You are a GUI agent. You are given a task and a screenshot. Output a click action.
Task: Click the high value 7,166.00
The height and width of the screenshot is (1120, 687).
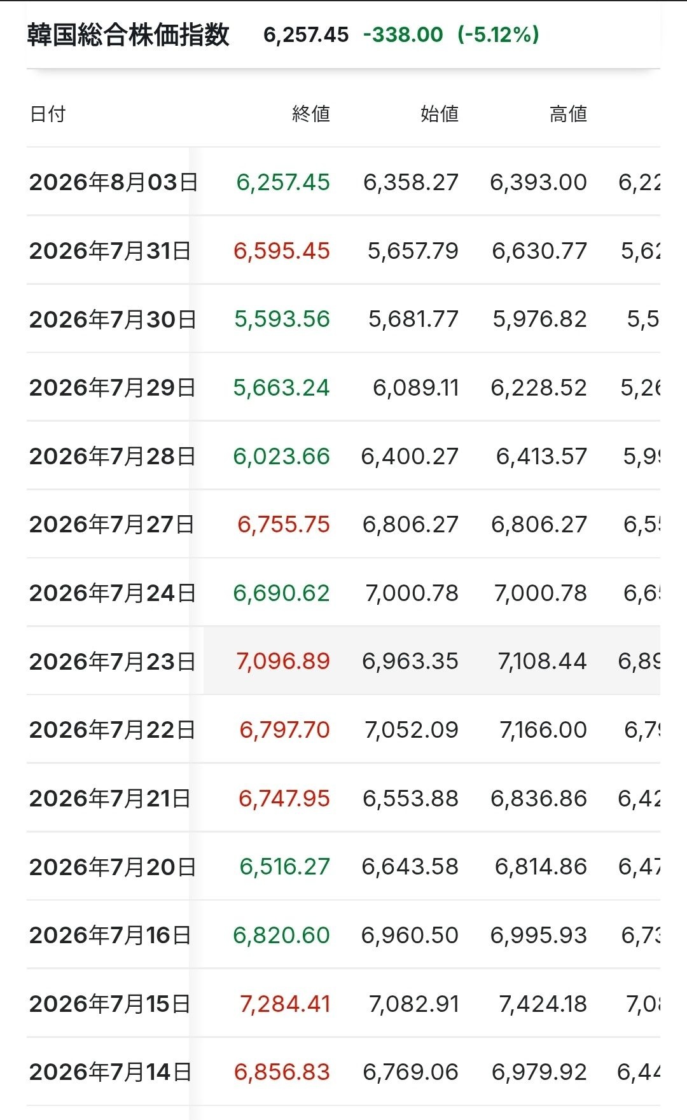point(543,729)
